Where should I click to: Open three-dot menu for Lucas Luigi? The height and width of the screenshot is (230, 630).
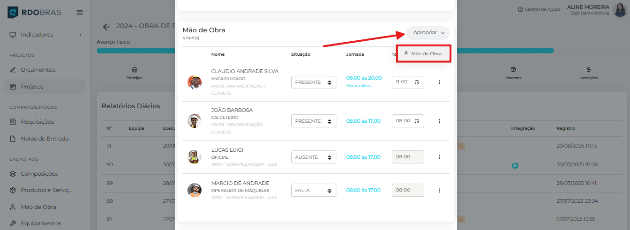point(439,157)
